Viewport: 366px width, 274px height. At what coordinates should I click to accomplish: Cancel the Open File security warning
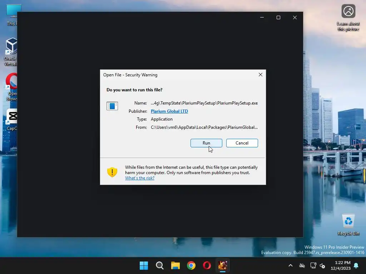pos(242,143)
